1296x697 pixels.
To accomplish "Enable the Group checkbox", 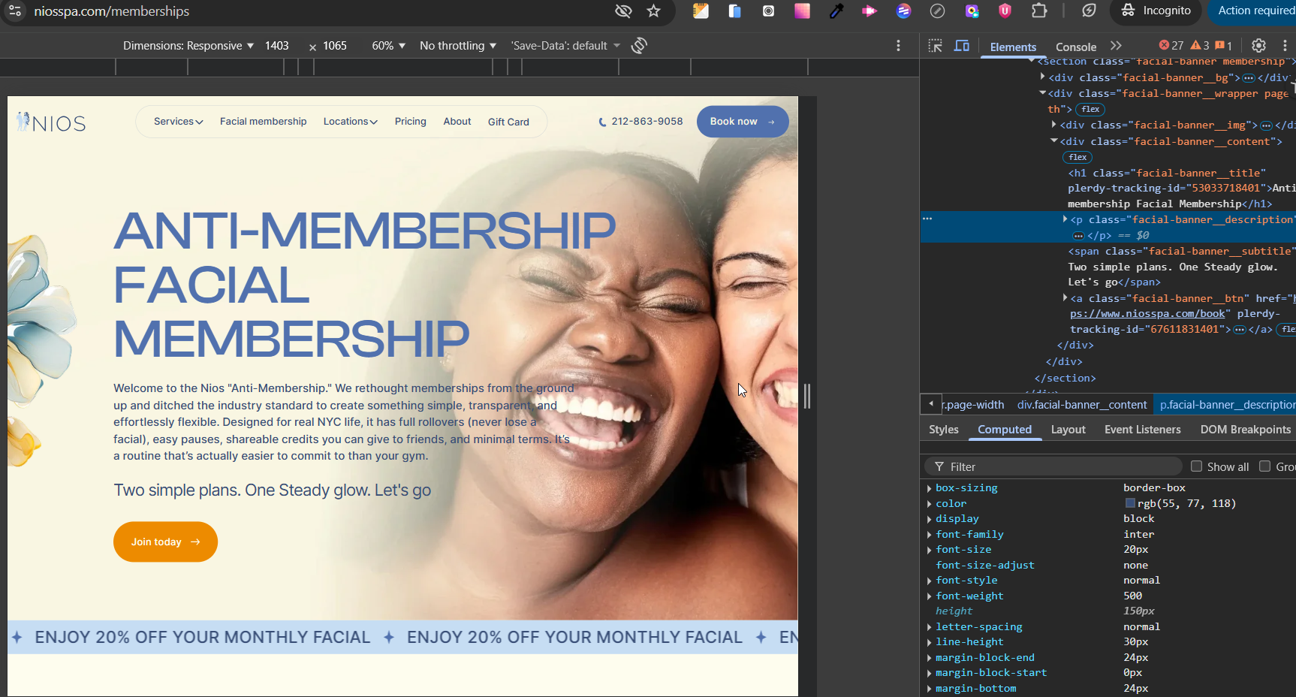I will pos(1264,466).
